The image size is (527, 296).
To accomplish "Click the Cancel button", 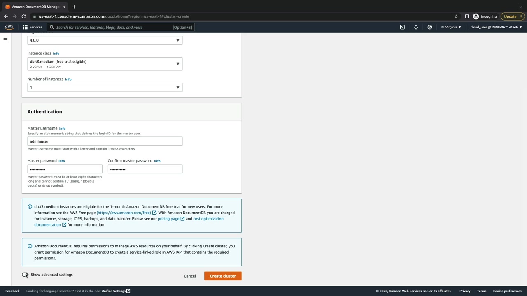I will coord(190,276).
